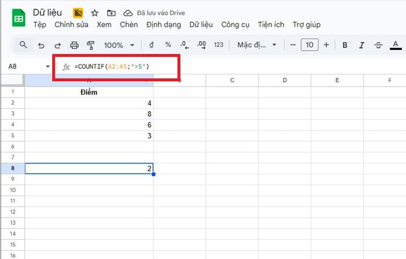
Task: Click the Google Sheets home icon
Action: point(17,18)
